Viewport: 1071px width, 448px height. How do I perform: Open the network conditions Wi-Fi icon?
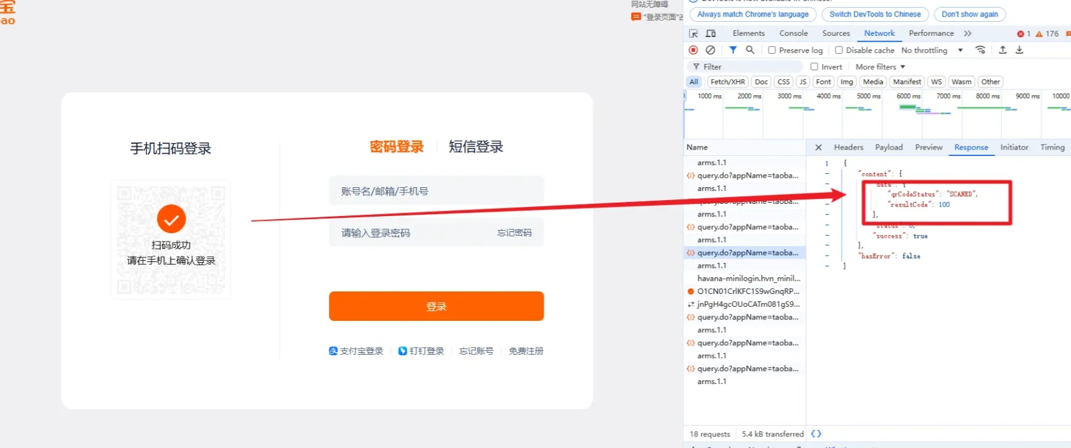[x=980, y=50]
